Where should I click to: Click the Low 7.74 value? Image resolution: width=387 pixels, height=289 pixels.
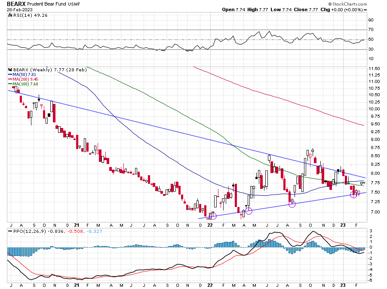coord(281,9)
